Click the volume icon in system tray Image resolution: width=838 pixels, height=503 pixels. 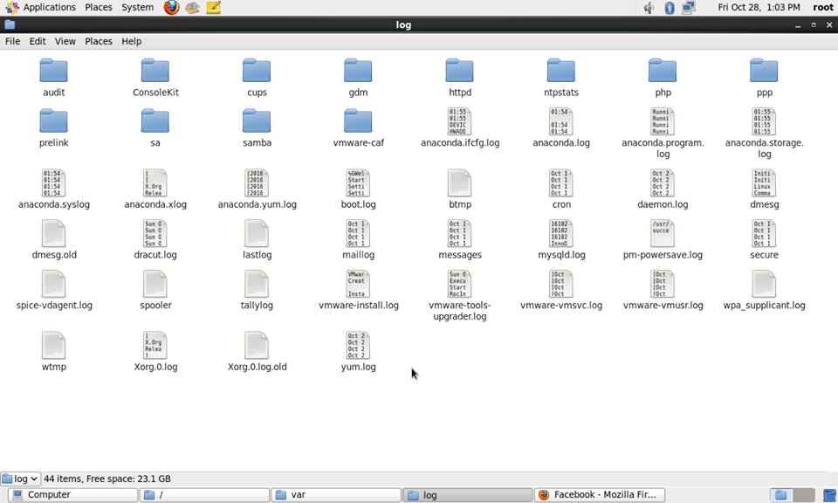coord(649,8)
